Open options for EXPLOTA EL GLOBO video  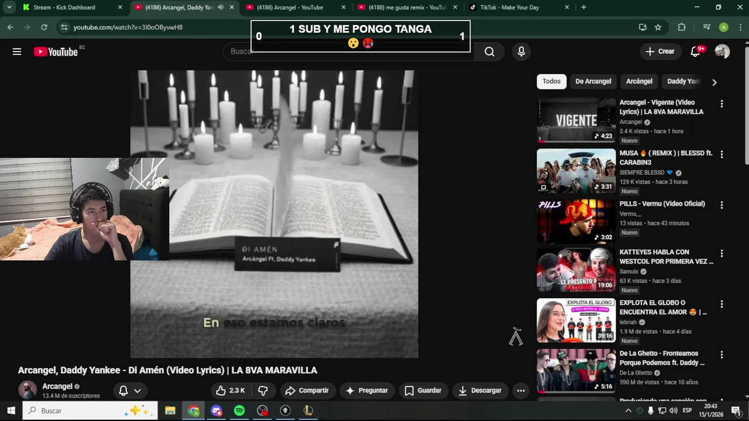coord(721,304)
